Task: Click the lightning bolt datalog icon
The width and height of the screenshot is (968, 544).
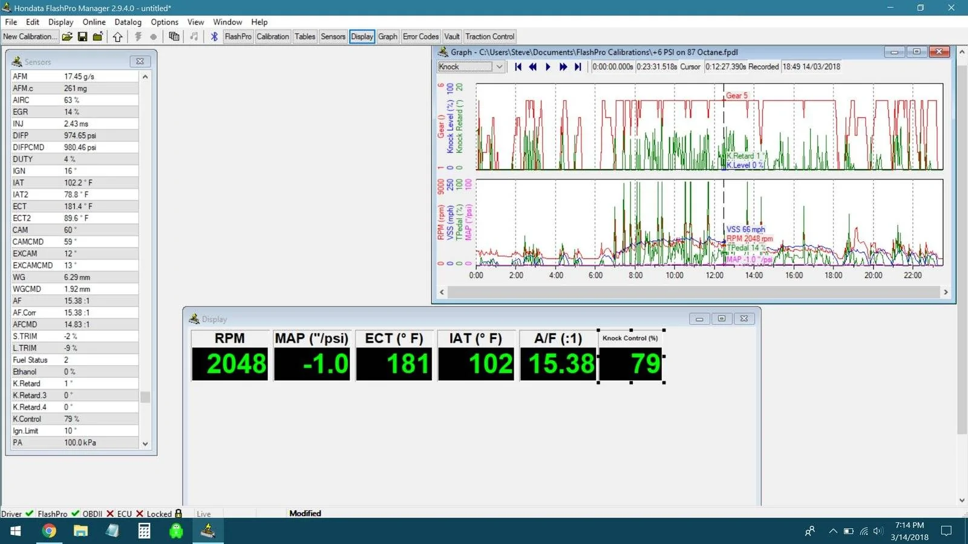Action: click(138, 37)
